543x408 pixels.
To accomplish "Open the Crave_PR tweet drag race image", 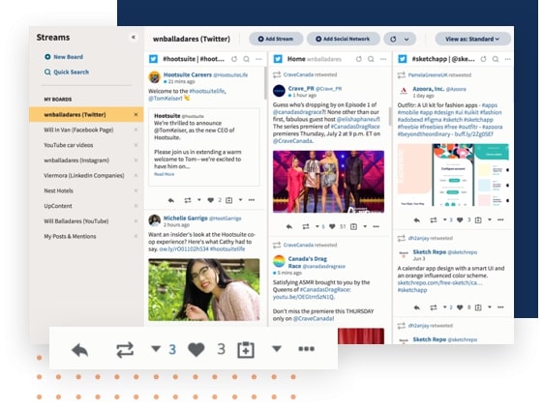I will point(328,182).
